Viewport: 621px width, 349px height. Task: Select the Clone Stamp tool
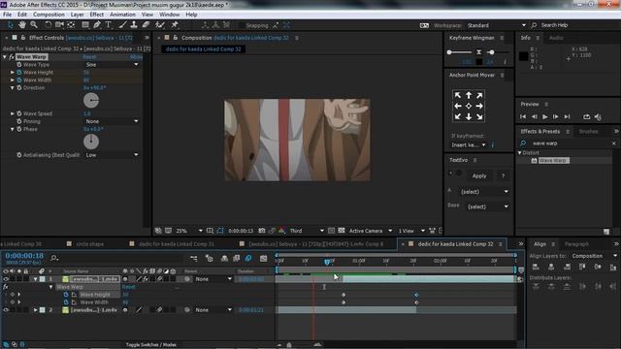click(x=134, y=25)
